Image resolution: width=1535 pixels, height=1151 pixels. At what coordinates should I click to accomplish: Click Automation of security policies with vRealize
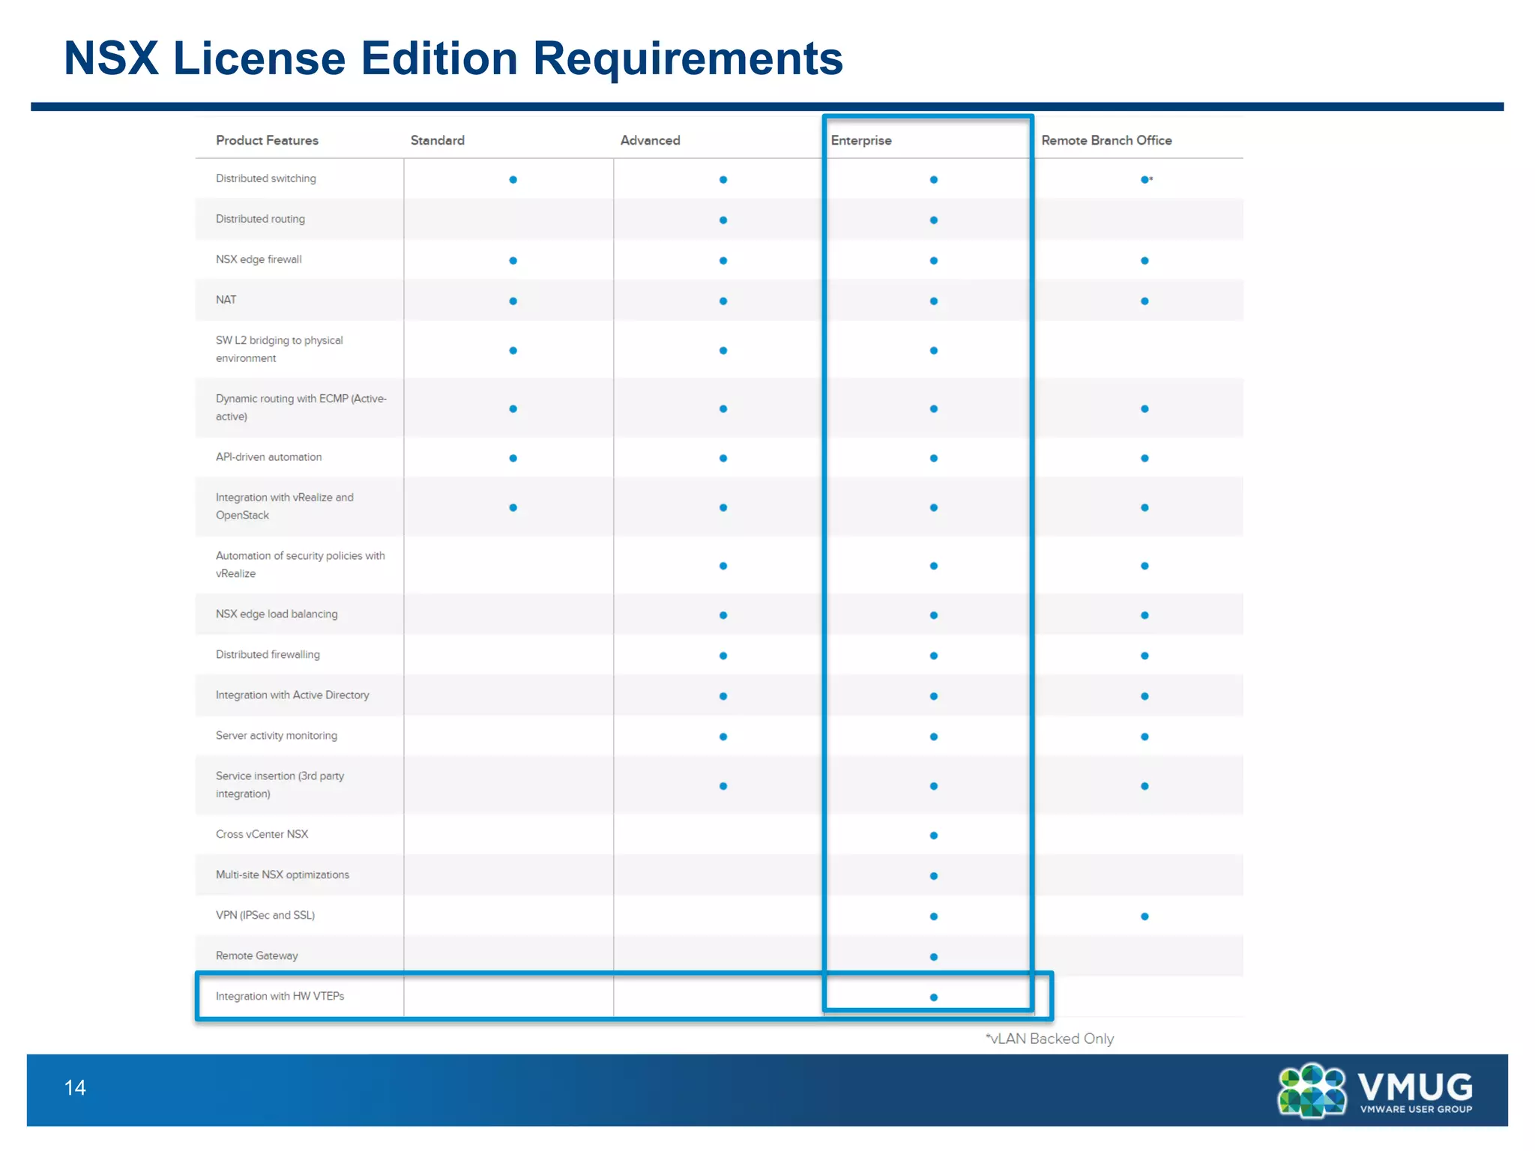point(301,565)
